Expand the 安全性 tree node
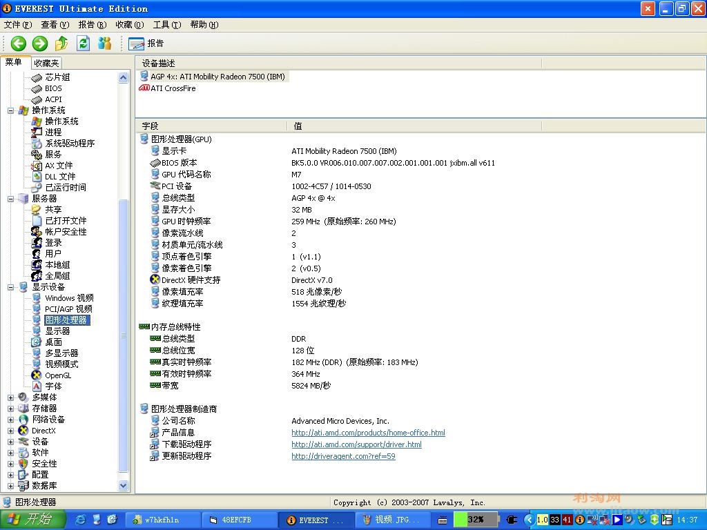This screenshot has width=707, height=530. coord(11,464)
